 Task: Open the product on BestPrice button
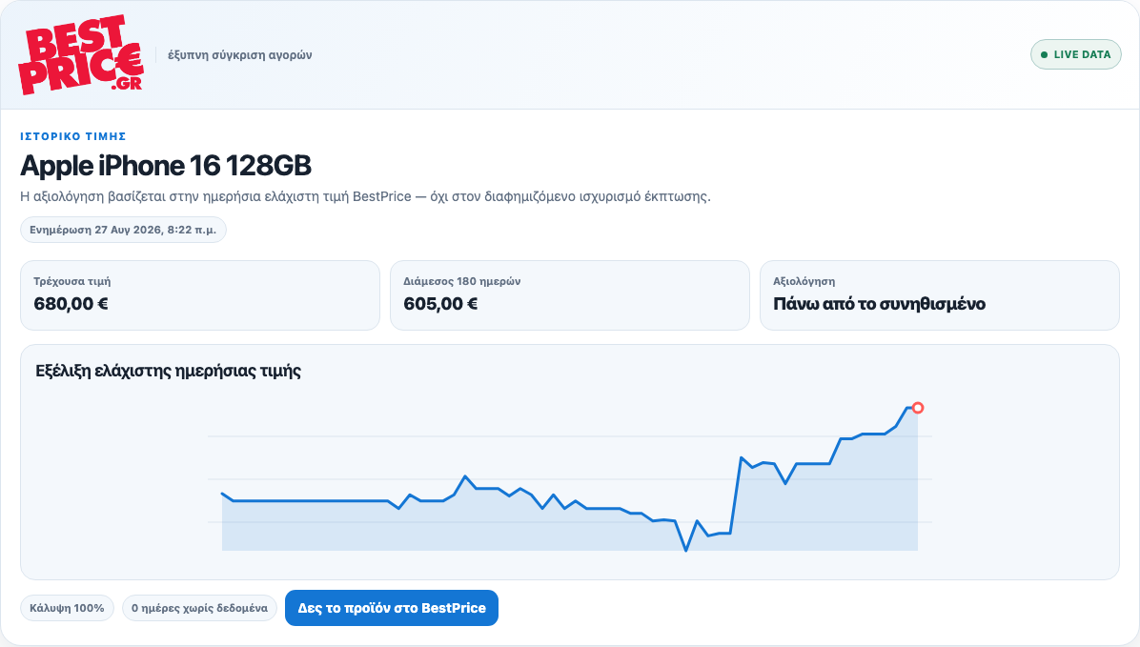pos(391,608)
